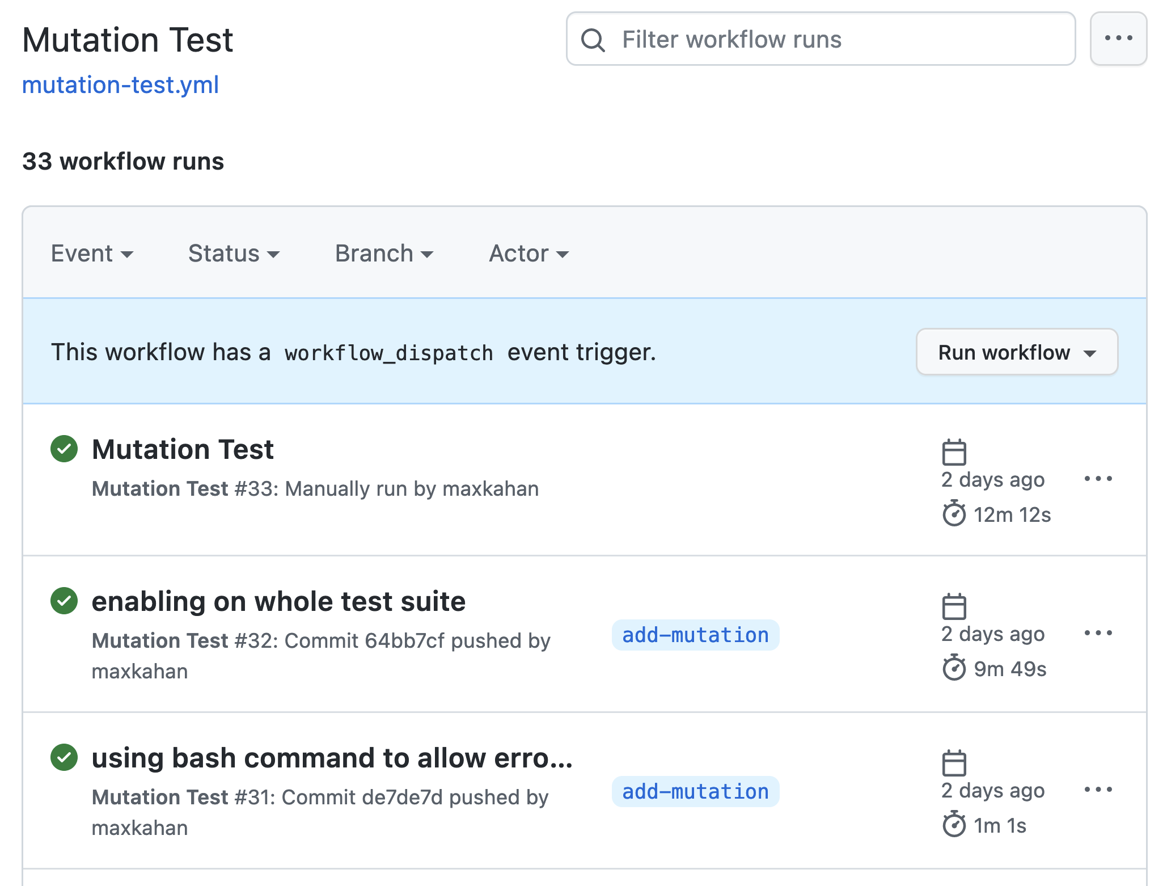Open the 'using bash command to allow erro...' run

coord(332,758)
